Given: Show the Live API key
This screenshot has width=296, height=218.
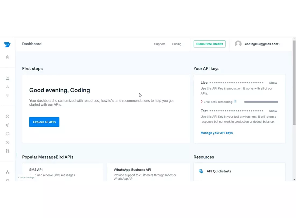Looking at the screenshot, I should tap(273, 83).
